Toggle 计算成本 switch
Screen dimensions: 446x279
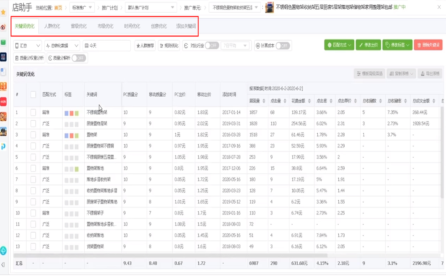click(x=283, y=46)
